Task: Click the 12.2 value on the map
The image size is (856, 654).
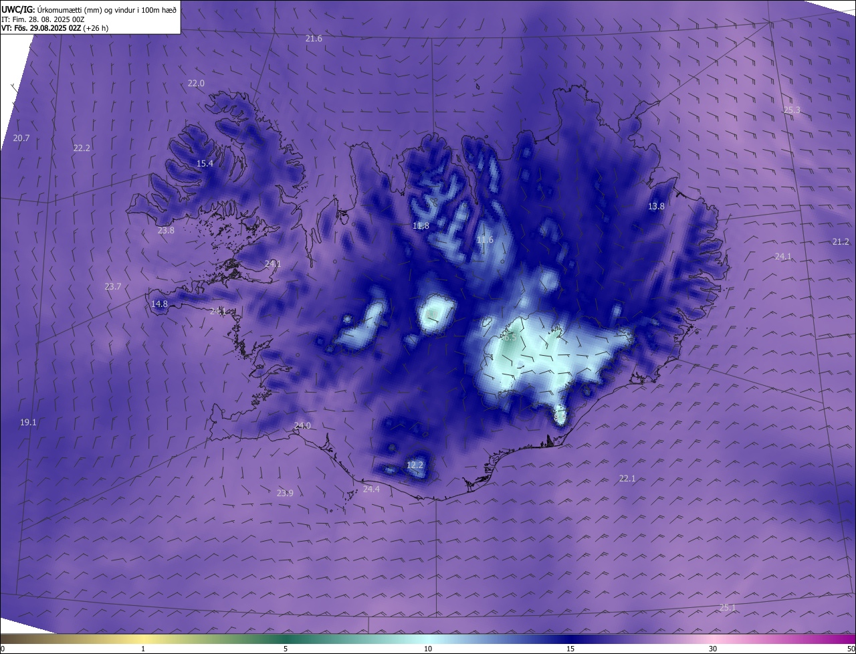Action: 415,465
